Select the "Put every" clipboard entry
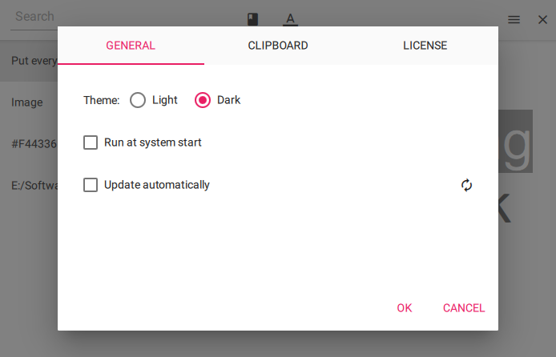The image size is (556, 357). [32, 61]
